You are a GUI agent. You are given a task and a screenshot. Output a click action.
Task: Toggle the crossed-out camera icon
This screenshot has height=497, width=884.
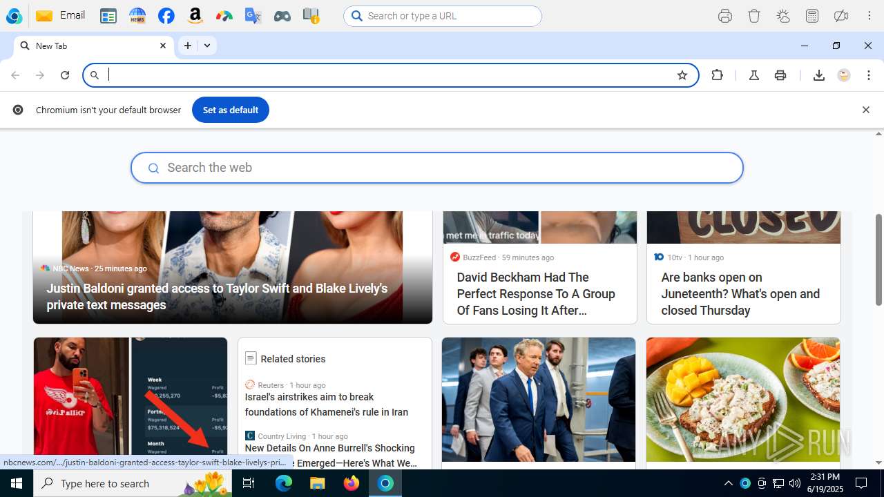pyautogui.click(x=841, y=16)
